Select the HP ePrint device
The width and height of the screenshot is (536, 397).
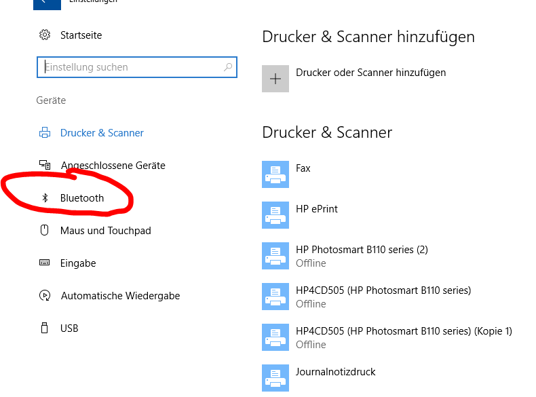click(x=317, y=209)
